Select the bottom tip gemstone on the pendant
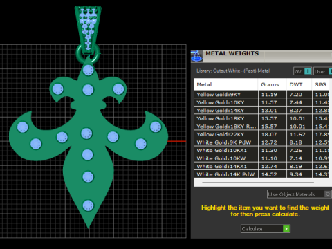This screenshot has height=249, width=332. click(88, 205)
